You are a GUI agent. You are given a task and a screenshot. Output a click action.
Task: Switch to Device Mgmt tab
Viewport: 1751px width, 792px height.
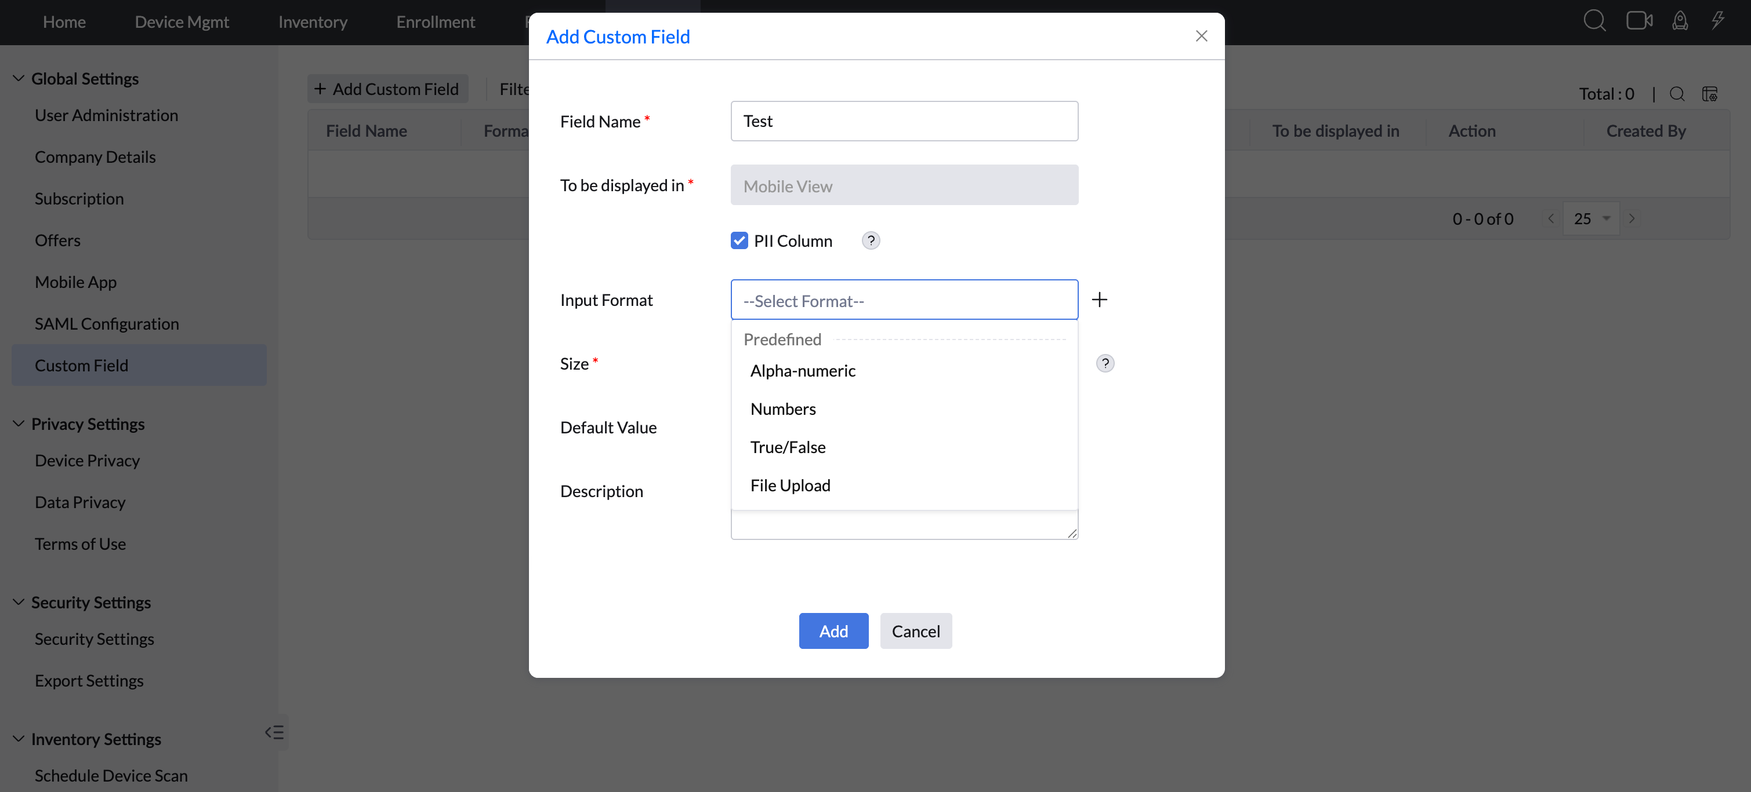(182, 22)
